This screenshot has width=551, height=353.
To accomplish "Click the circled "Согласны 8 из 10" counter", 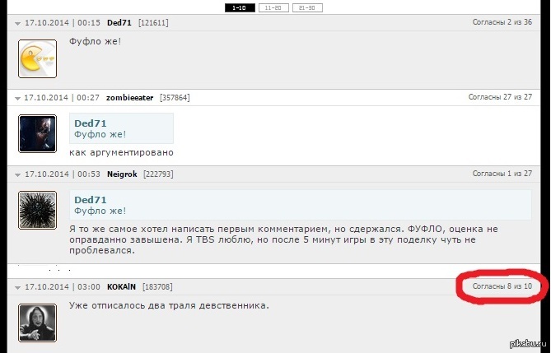I will click(x=502, y=286).
